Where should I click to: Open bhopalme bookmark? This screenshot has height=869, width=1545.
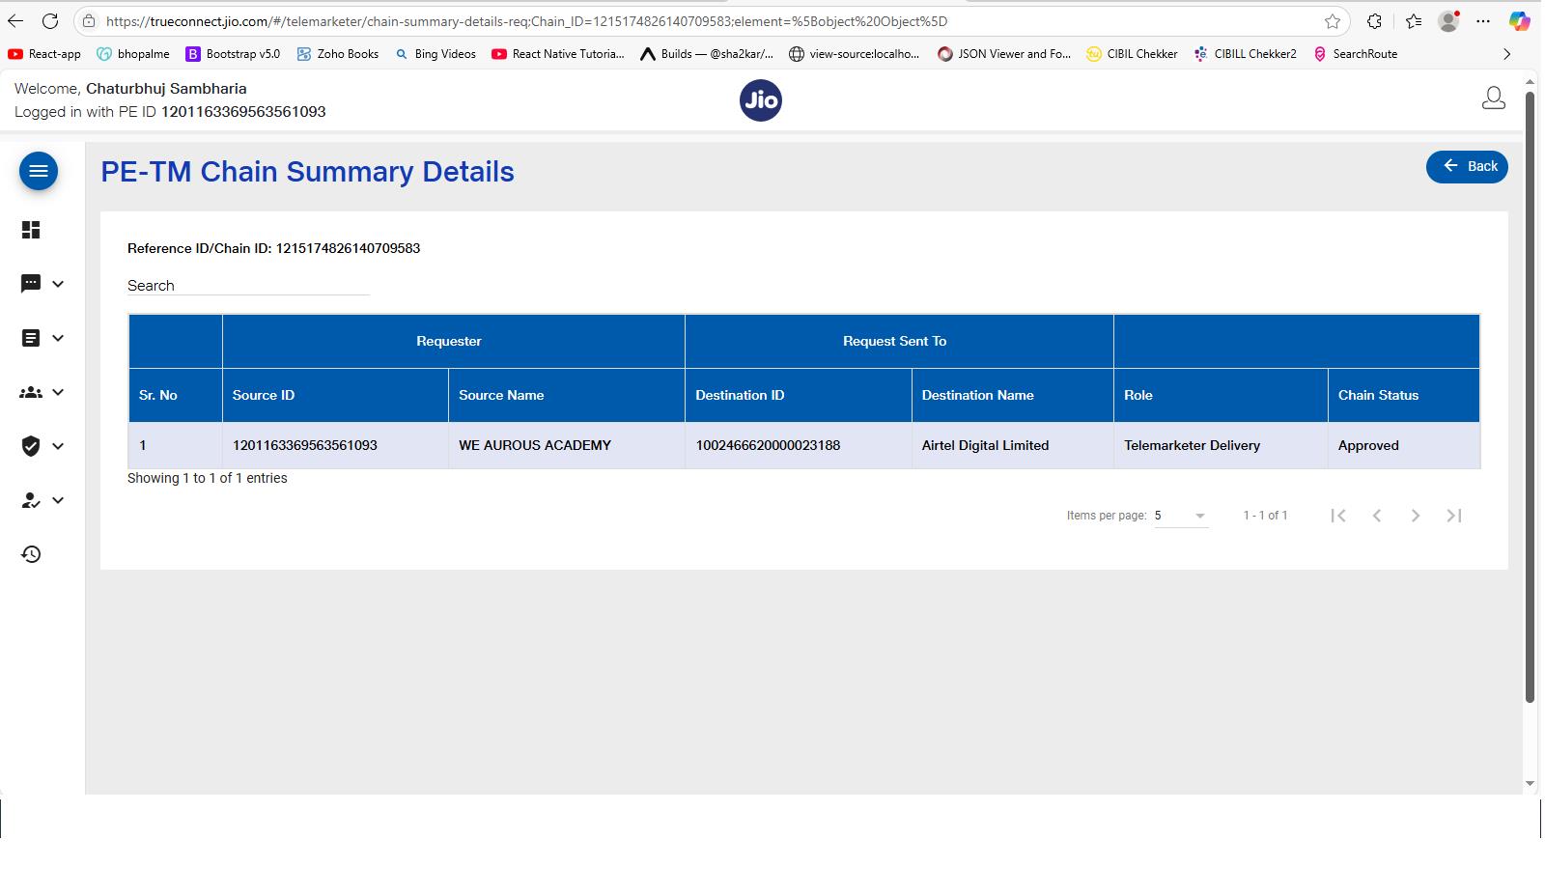[x=133, y=54]
